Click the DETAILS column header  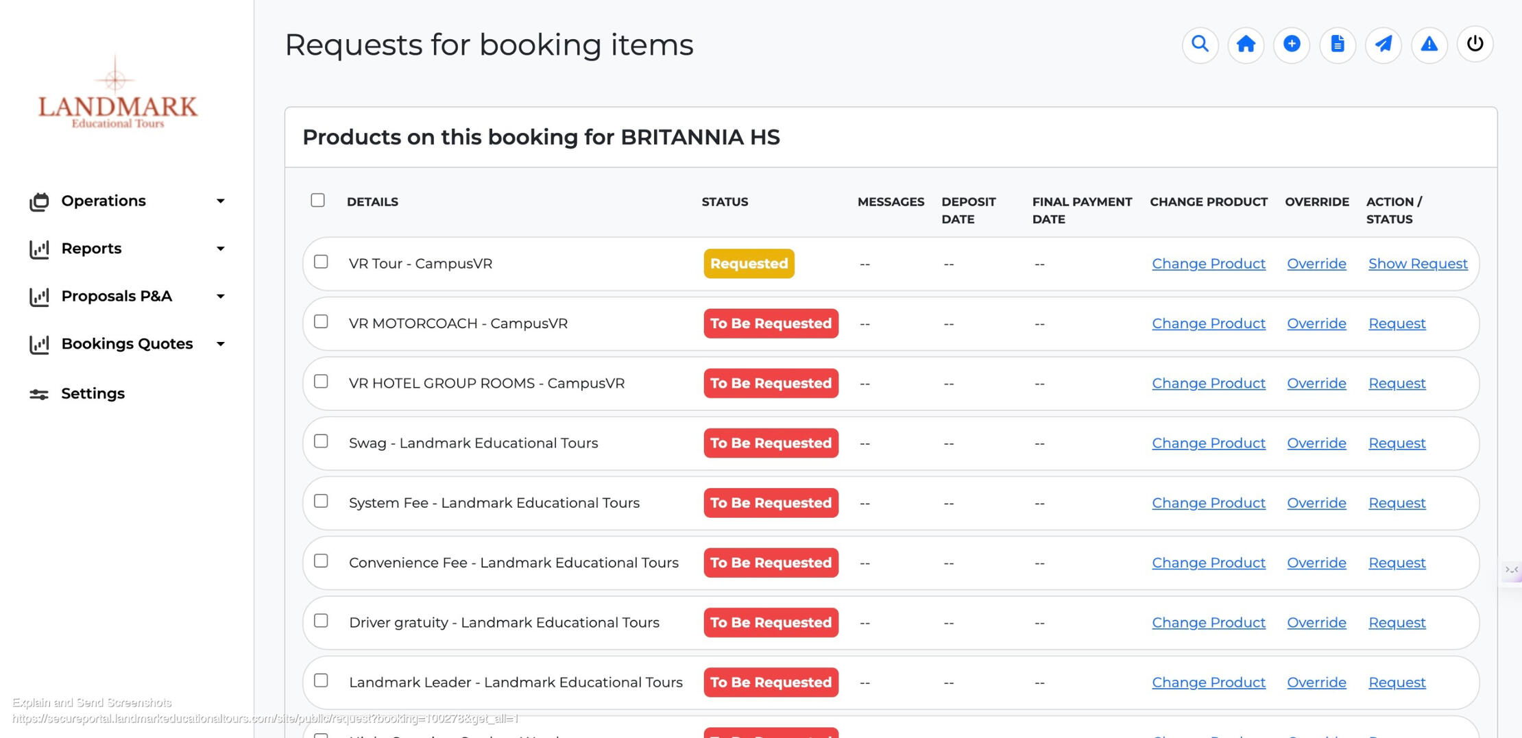coord(372,202)
